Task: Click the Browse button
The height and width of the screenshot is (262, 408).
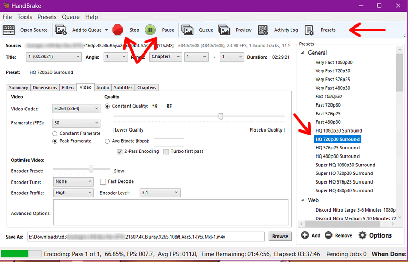Action: [x=279, y=237]
